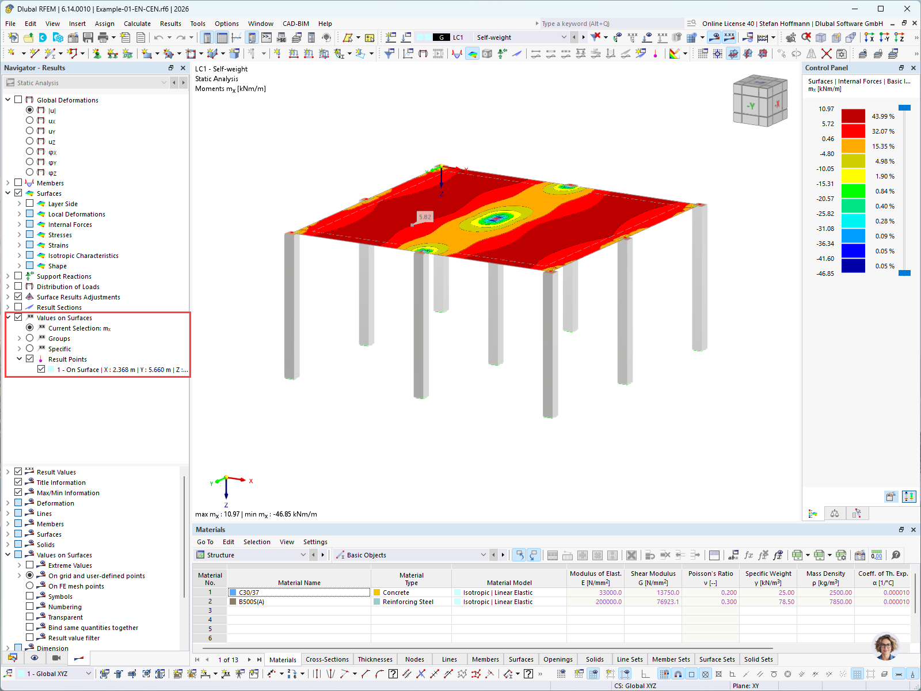Uncheck Max/Min Information checkbox
Viewport: 921px width, 691px height.
(18, 492)
